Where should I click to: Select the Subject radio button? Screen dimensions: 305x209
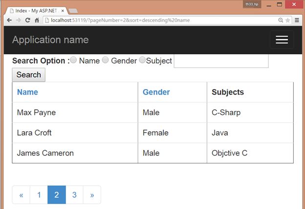click(142, 60)
